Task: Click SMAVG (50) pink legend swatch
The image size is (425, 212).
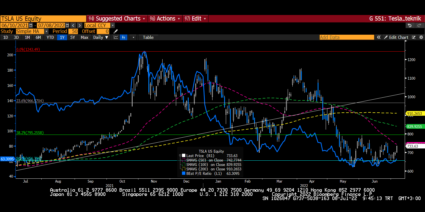Action: [183, 160]
